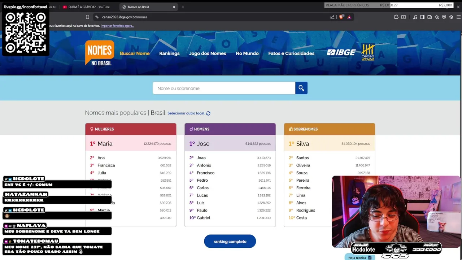The width and height of the screenshot is (462, 260).
Task: Open the Leo AI sparkle icon
Action: [x=437, y=17]
